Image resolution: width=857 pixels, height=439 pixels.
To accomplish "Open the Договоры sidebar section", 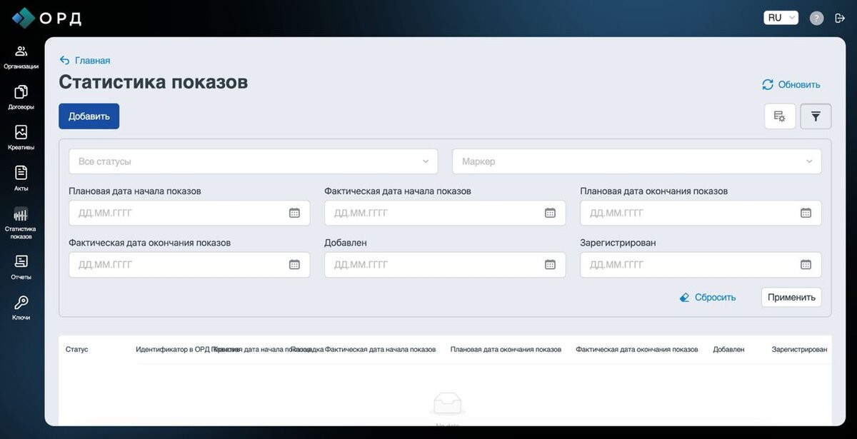I will click(21, 98).
